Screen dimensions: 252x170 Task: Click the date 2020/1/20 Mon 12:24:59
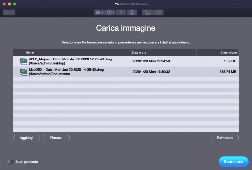click(151, 61)
